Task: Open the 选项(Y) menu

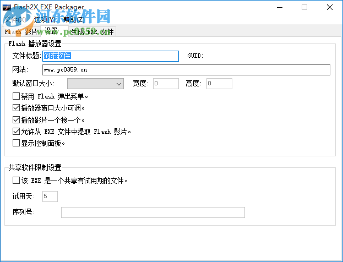Action: (45, 20)
